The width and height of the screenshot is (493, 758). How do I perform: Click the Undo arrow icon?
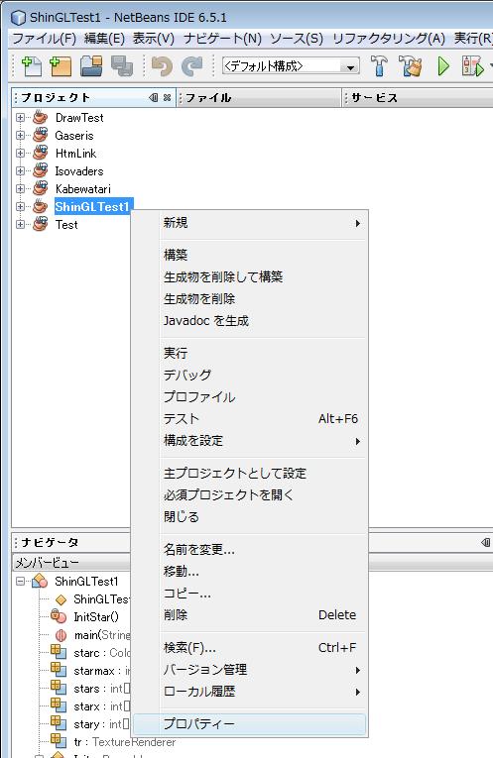(162, 66)
